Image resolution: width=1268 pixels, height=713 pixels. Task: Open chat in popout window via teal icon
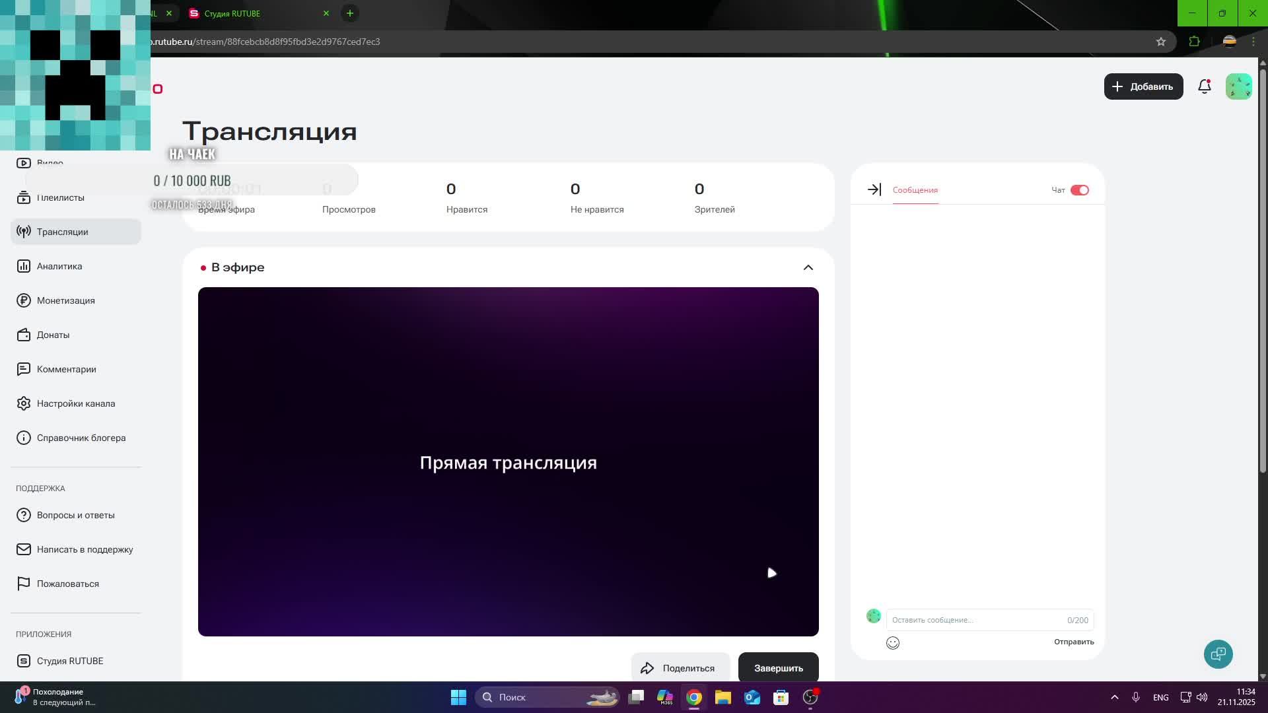1218,654
